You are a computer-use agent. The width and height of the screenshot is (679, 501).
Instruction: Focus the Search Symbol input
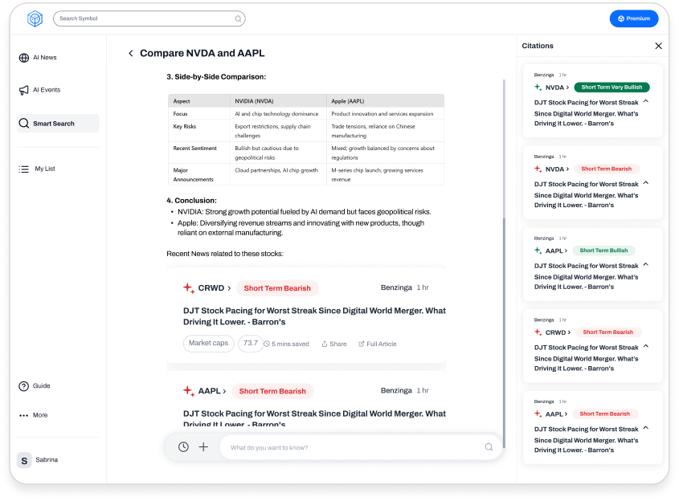click(x=149, y=18)
